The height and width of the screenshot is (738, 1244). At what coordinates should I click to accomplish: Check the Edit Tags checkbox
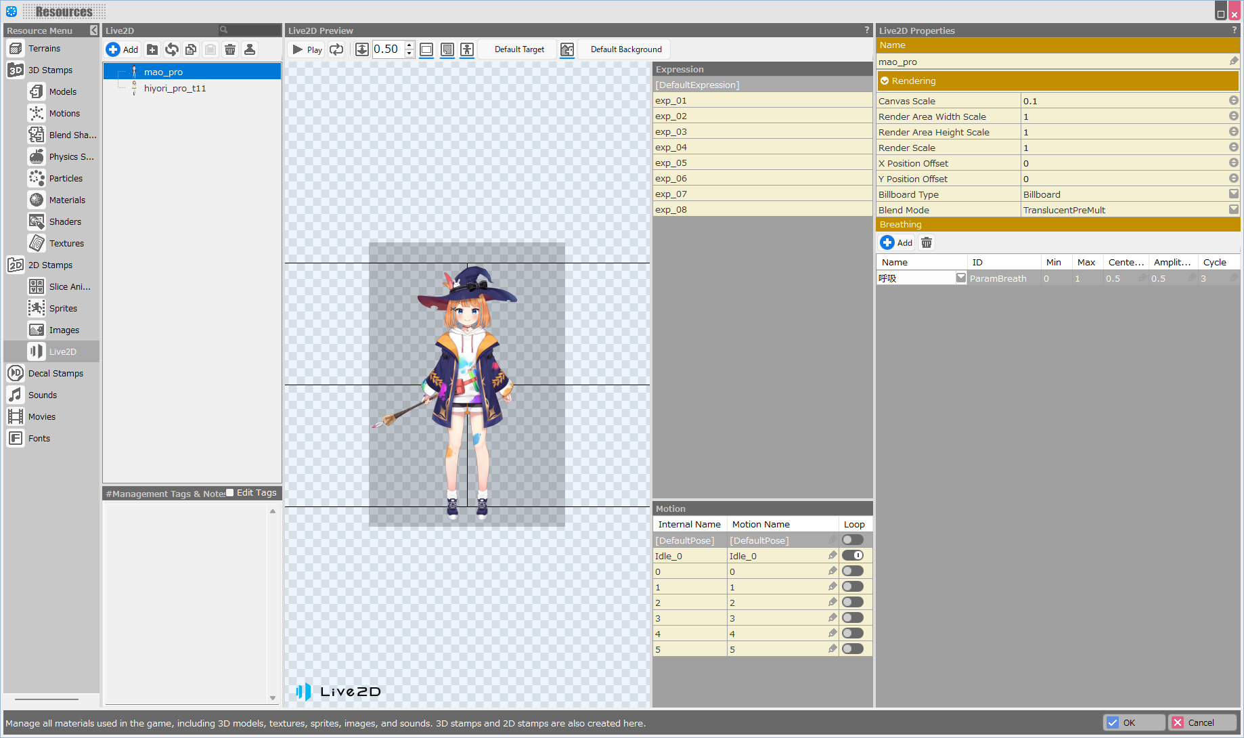click(230, 493)
